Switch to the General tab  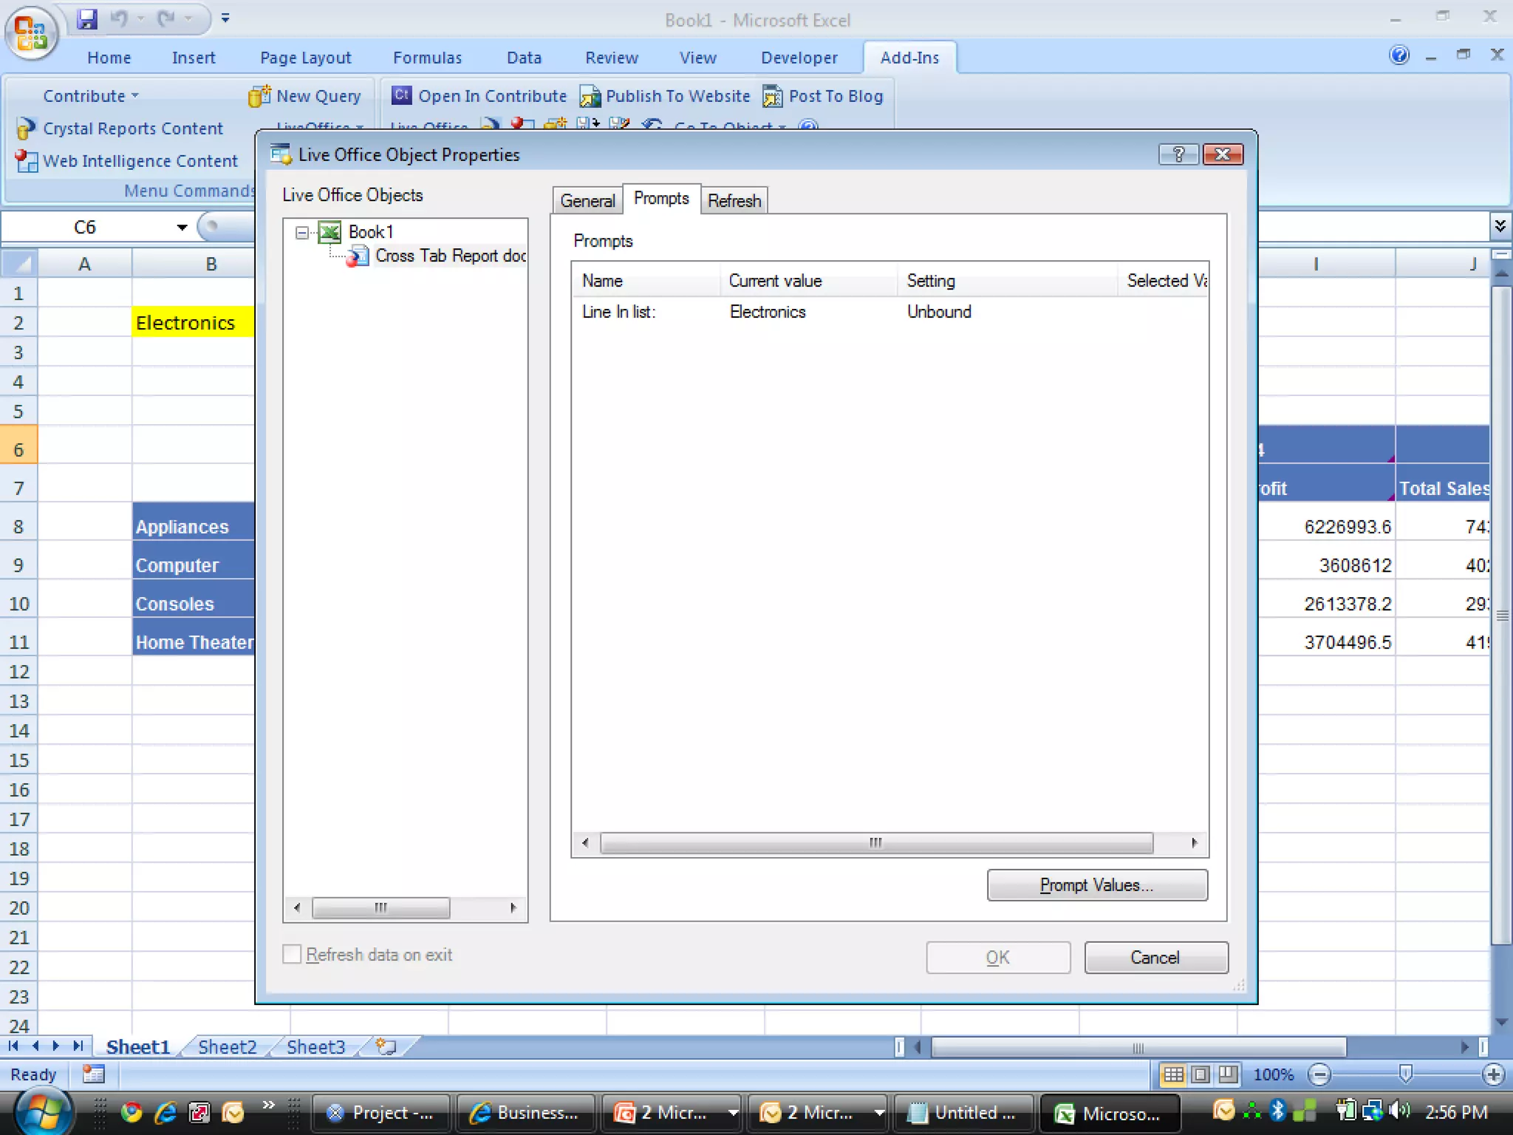587,201
